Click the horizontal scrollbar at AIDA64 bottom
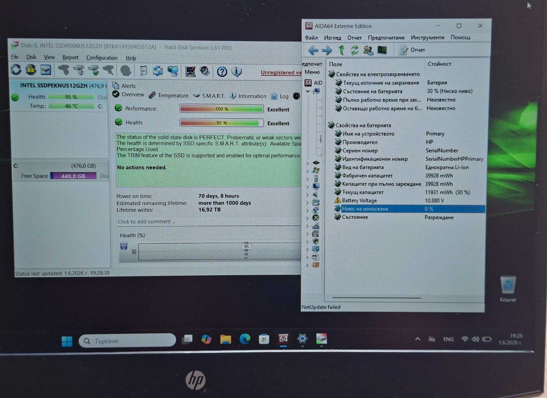Viewport: 547px width, 398px height. tap(377, 298)
